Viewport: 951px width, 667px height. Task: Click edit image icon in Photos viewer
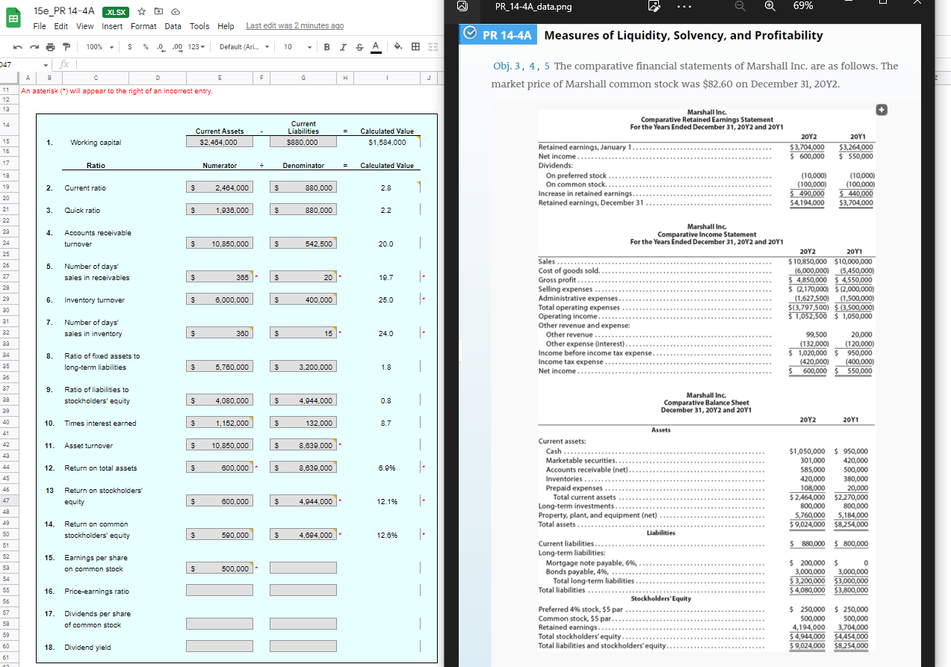coord(654,6)
